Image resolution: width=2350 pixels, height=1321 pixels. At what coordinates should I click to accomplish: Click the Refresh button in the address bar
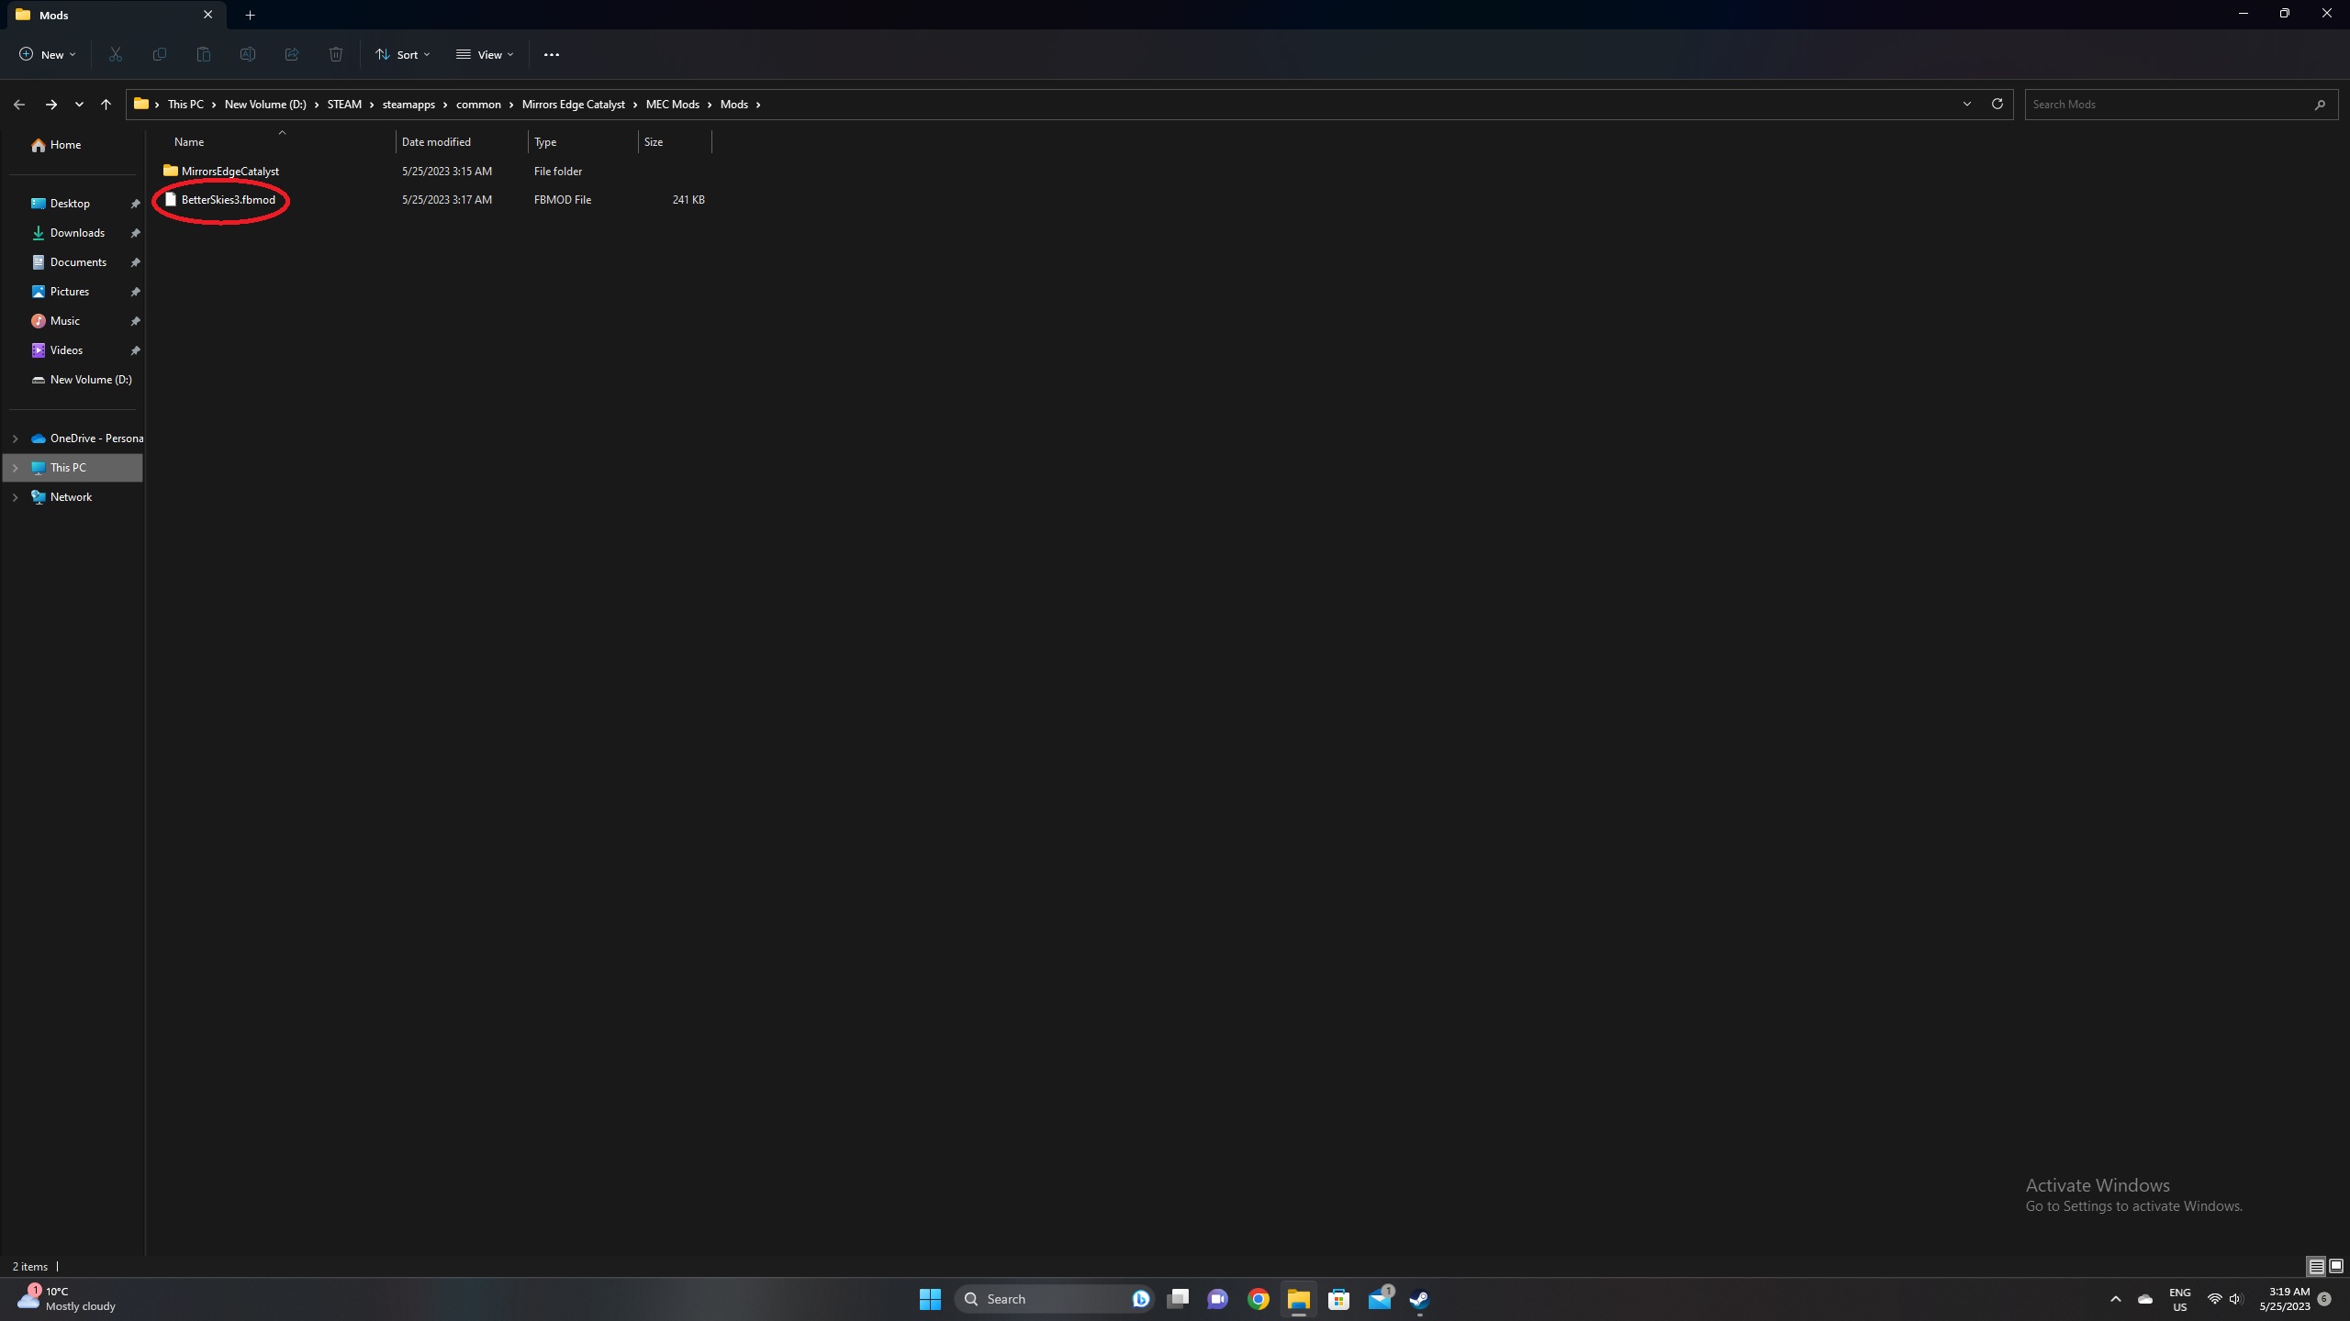[1997, 104]
